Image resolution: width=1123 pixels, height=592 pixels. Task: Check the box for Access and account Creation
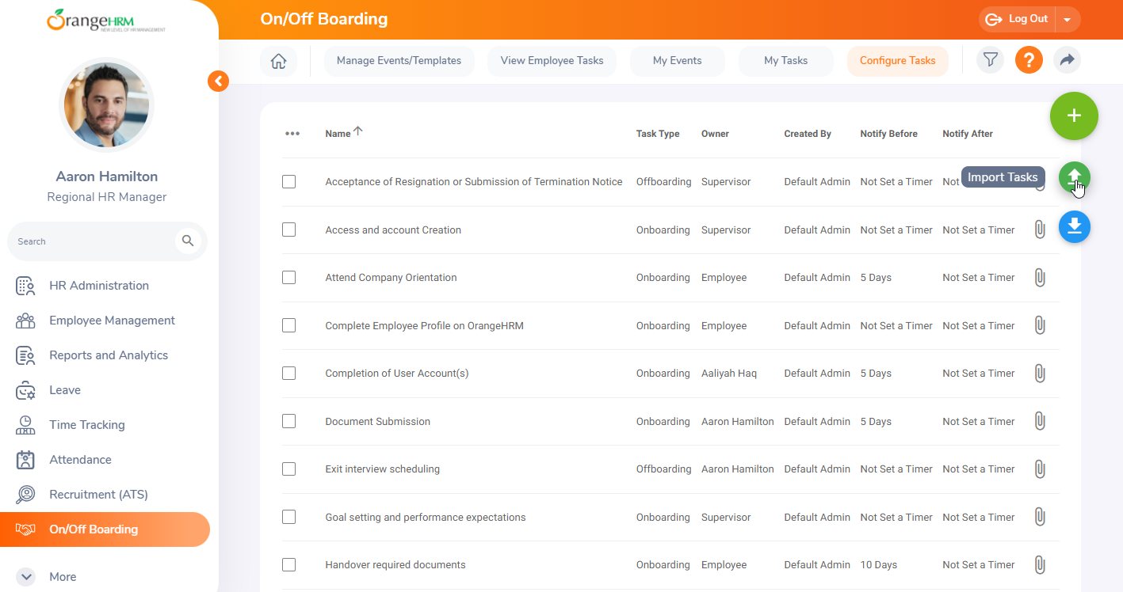pyautogui.click(x=289, y=230)
